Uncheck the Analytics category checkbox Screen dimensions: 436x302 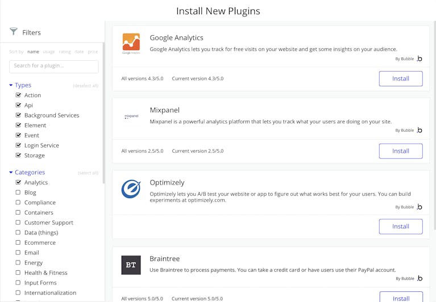pyautogui.click(x=18, y=182)
